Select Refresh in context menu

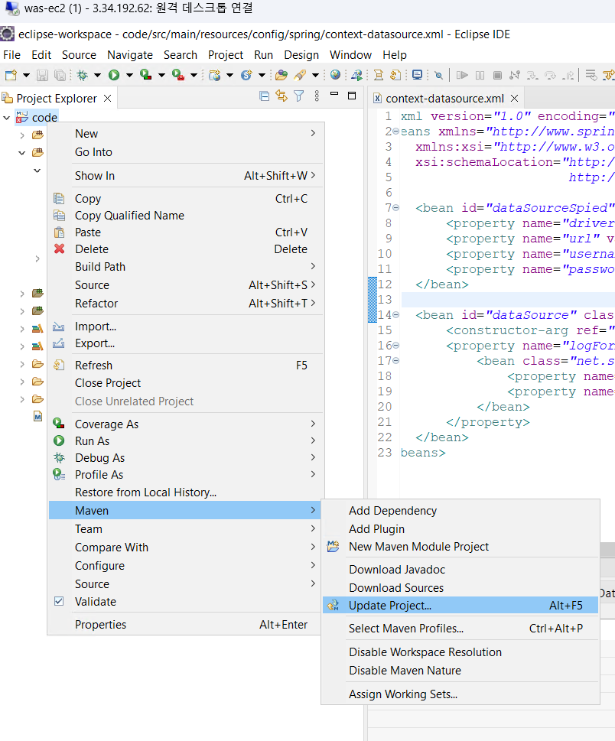(187, 366)
